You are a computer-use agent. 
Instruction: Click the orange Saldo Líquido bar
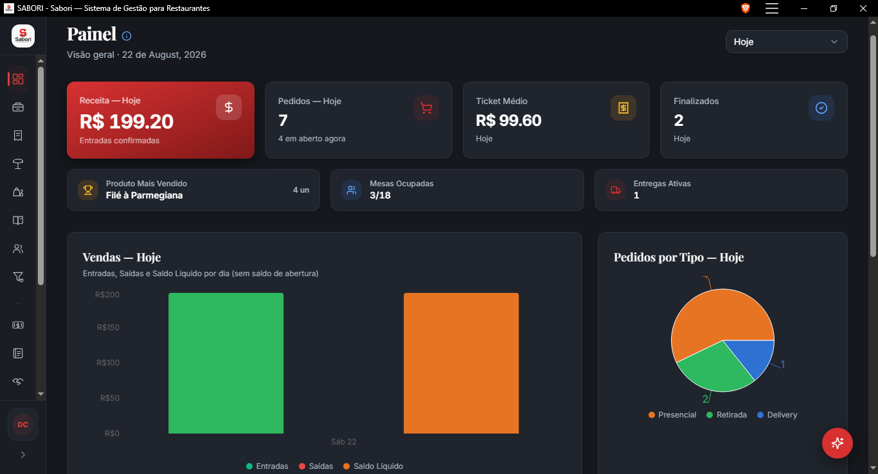[x=461, y=364]
